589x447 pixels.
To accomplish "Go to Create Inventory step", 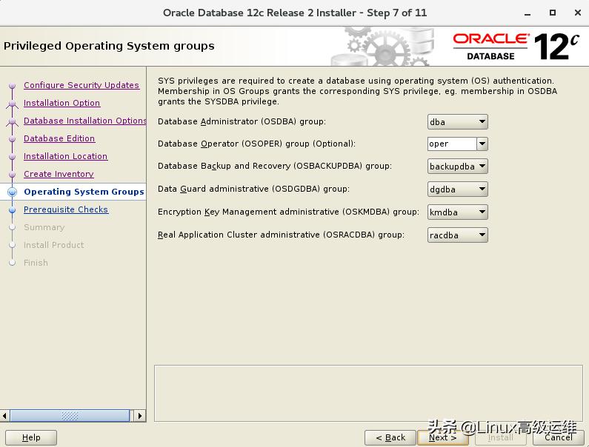I will point(59,174).
